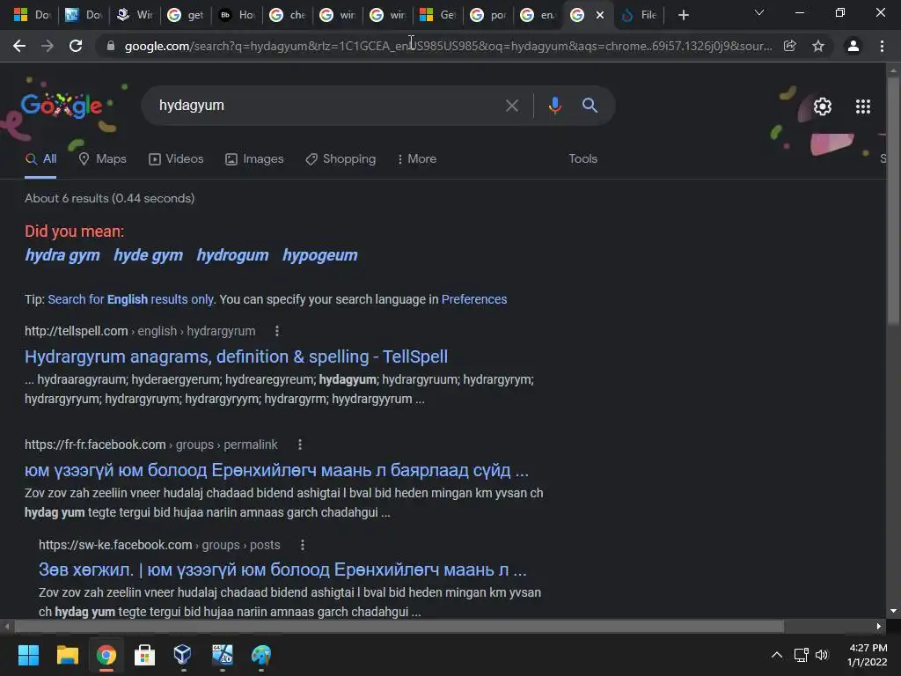
Task: Select the All results tab
Action: [40, 159]
